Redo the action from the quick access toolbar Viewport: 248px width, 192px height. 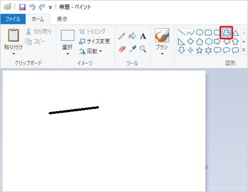(x=42, y=7)
